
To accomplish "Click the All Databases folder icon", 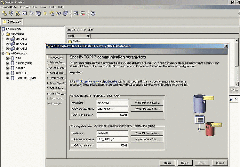I will [x=8, y=54].
